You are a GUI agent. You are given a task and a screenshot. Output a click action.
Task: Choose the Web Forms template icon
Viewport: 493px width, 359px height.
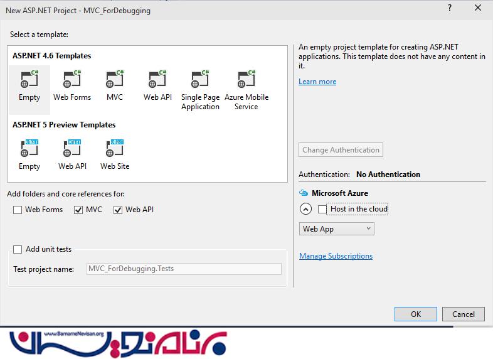(72, 80)
